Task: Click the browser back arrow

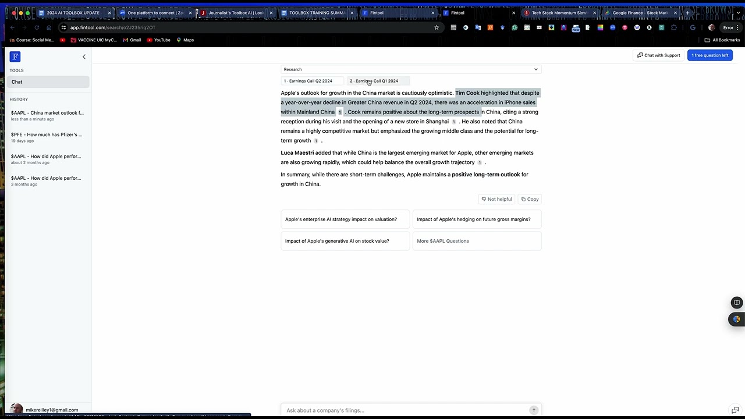Action: click(x=12, y=27)
